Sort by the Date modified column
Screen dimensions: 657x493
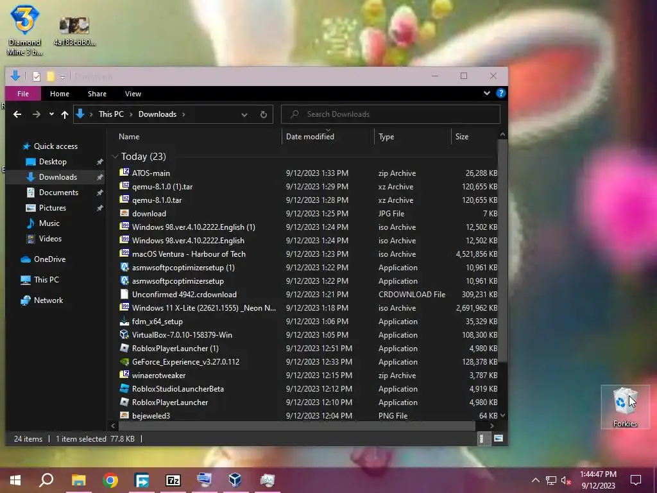310,137
